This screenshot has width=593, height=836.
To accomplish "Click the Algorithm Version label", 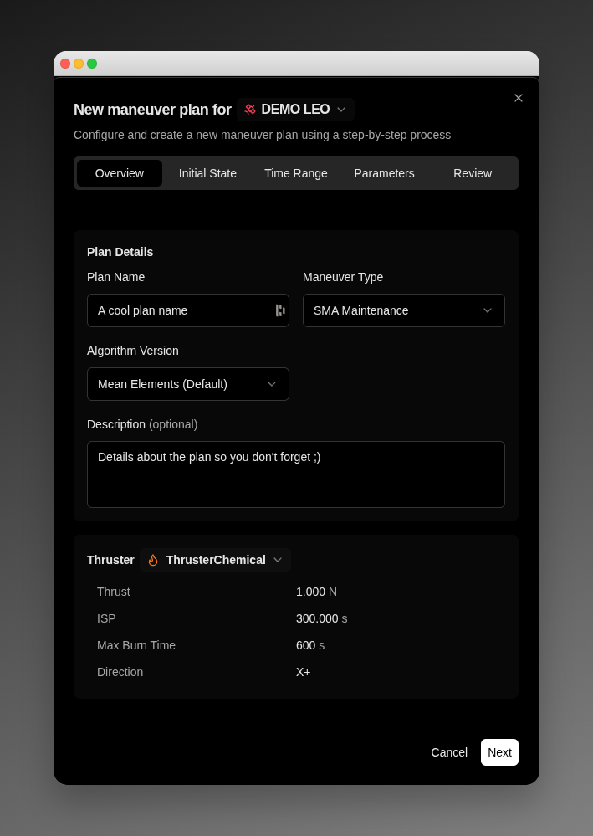I will (133, 351).
